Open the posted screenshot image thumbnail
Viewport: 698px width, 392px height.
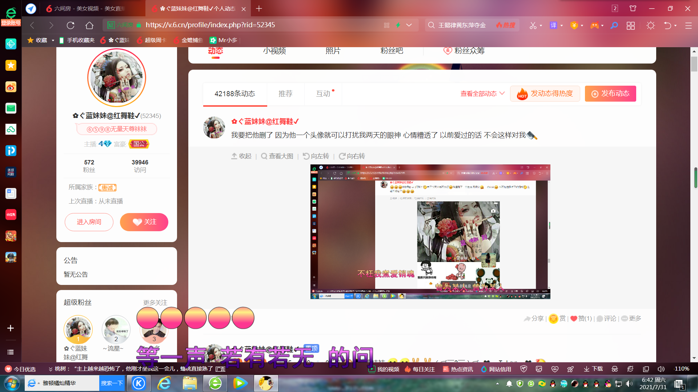click(x=430, y=232)
